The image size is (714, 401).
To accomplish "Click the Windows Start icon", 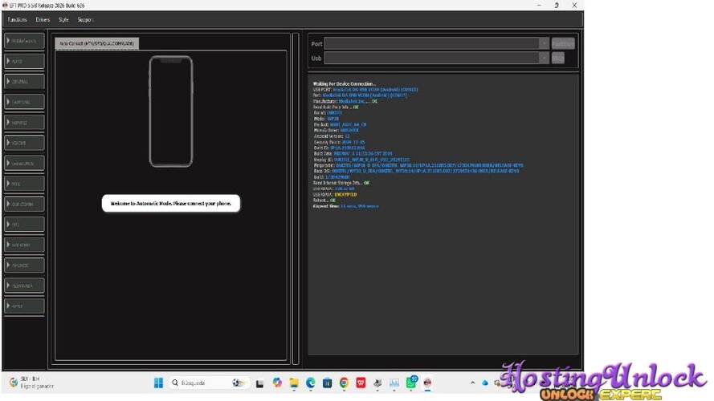I will (x=158, y=383).
